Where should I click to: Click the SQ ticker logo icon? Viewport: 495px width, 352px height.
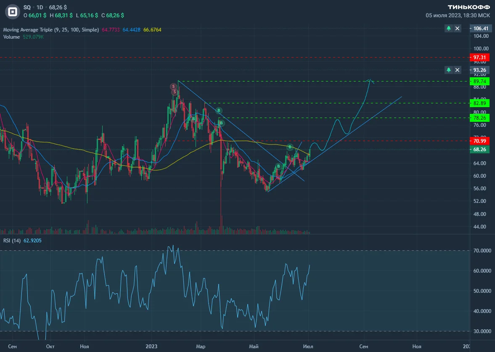click(12, 12)
